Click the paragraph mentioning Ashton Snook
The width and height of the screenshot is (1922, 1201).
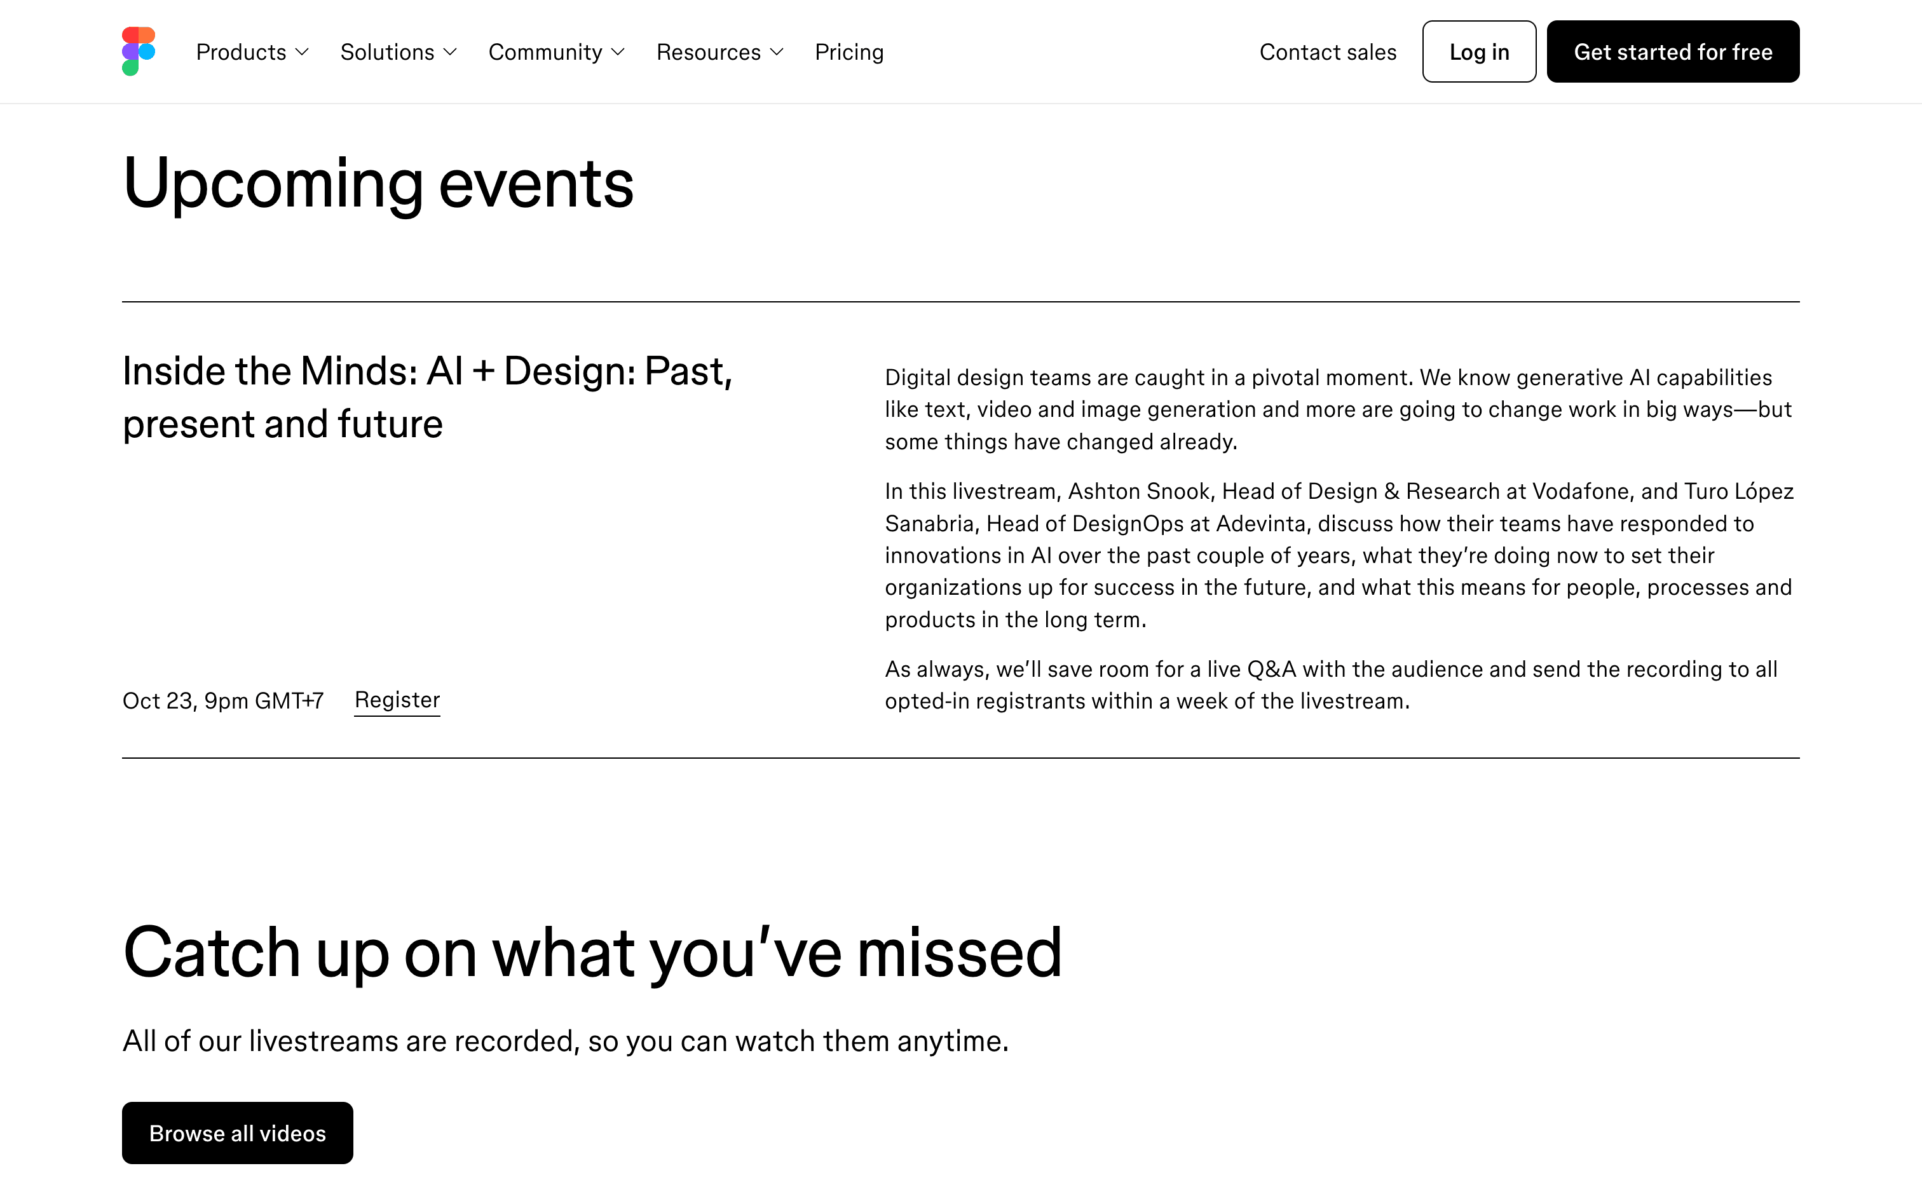click(x=1339, y=555)
